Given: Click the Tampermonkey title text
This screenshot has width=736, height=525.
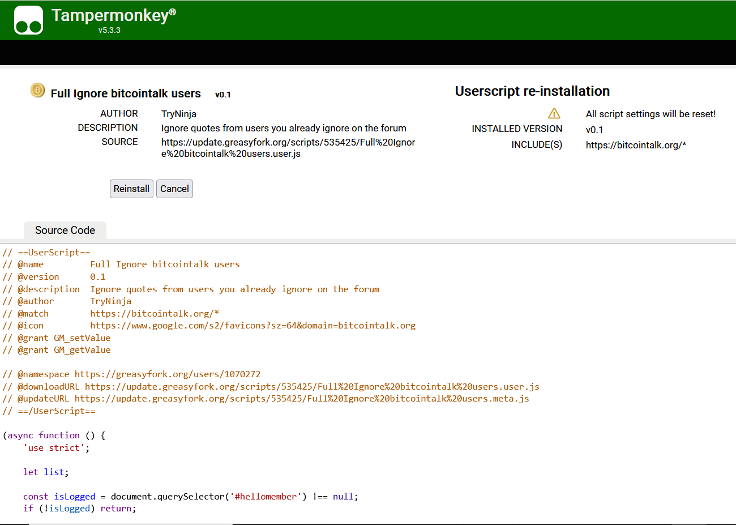Looking at the screenshot, I should (x=114, y=15).
